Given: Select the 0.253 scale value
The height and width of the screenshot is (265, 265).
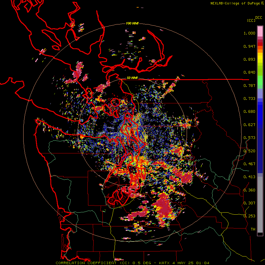Looking at the screenshot, I should [x=249, y=216].
